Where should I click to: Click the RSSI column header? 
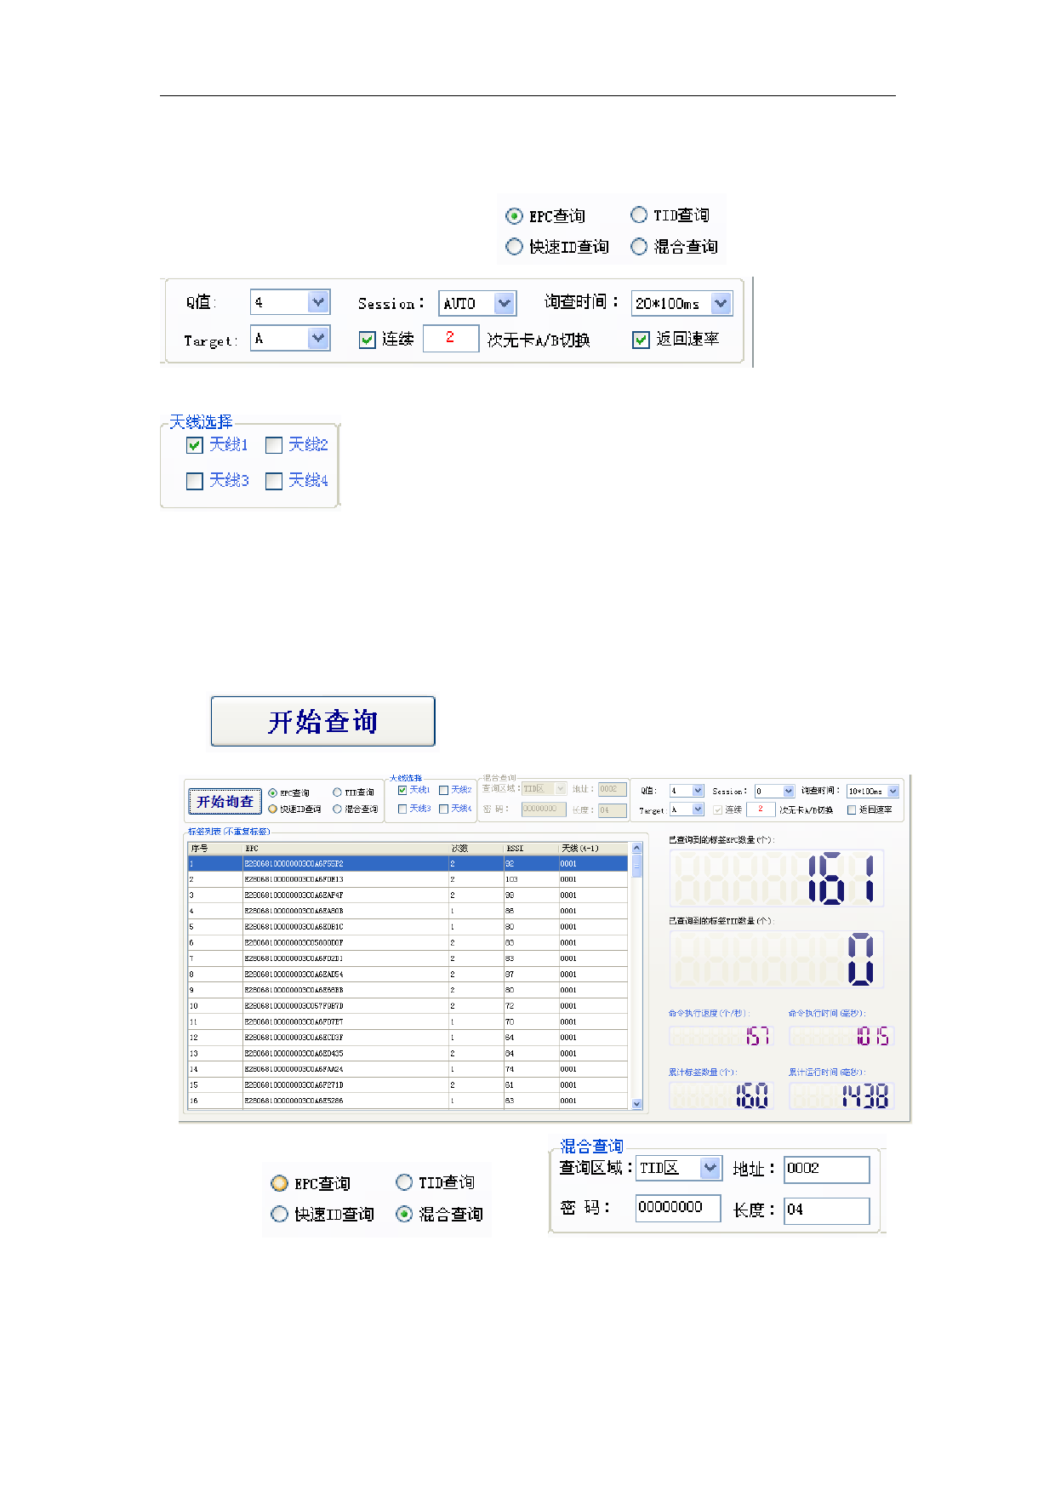[x=530, y=848]
